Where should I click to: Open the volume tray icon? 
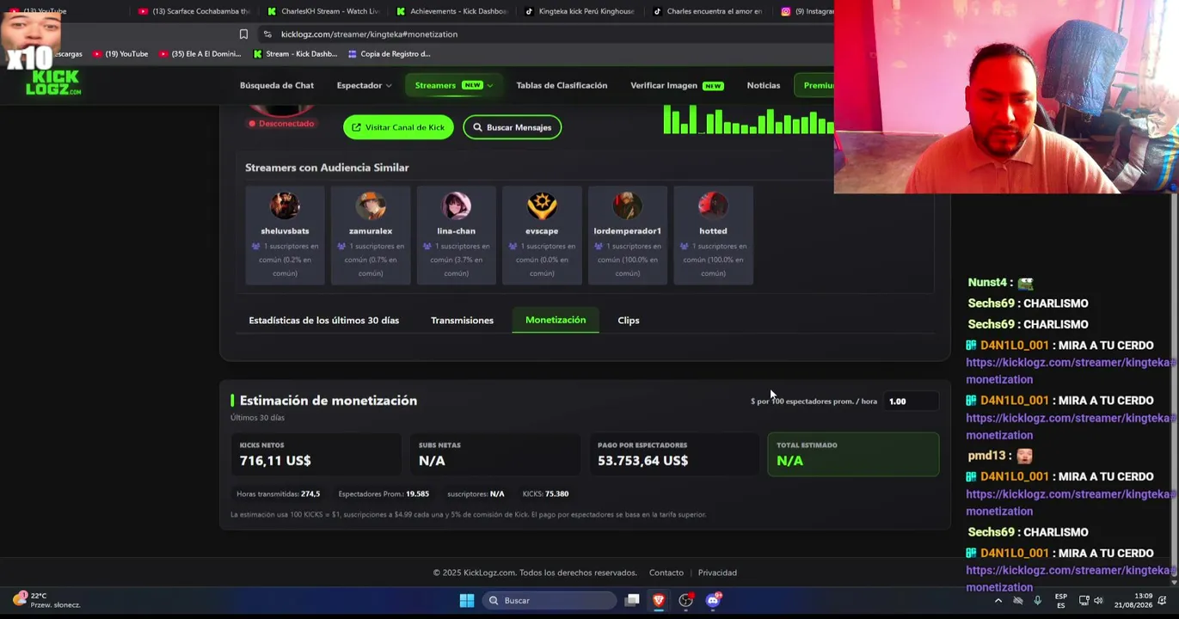click(1098, 600)
